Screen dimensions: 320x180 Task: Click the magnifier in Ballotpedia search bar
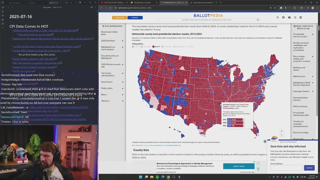point(258,20)
